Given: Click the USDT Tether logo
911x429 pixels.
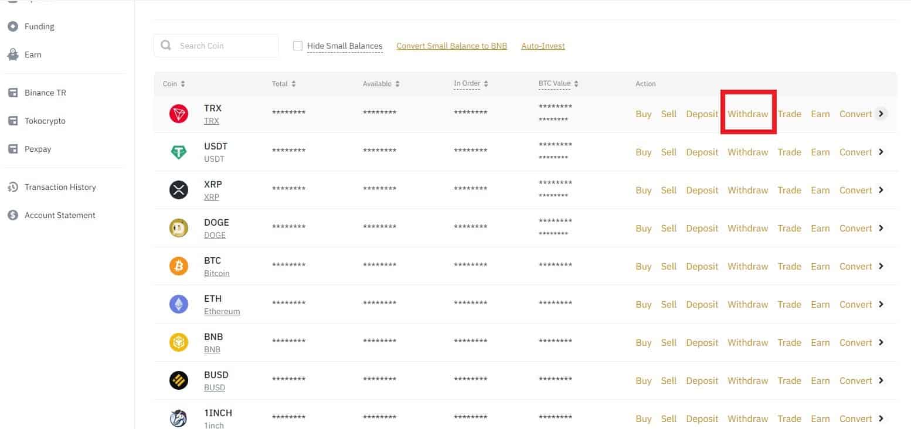Looking at the screenshot, I should coord(179,152).
